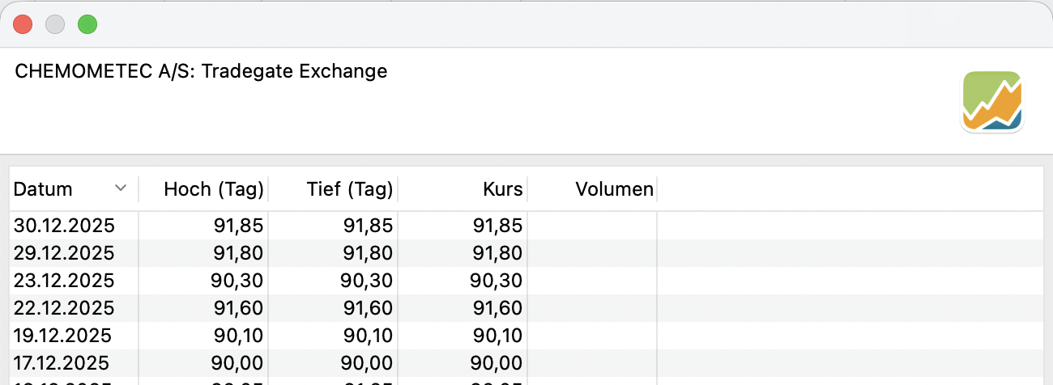
Task: Select the 19.12.2025 table row
Action: (x=63, y=336)
